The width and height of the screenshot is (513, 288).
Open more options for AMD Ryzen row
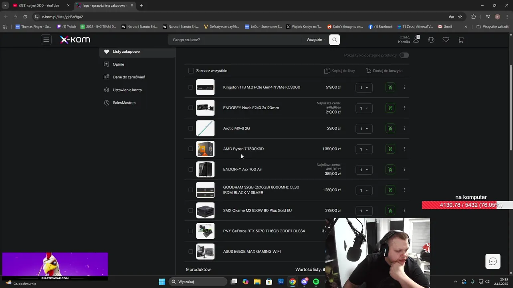click(404, 149)
